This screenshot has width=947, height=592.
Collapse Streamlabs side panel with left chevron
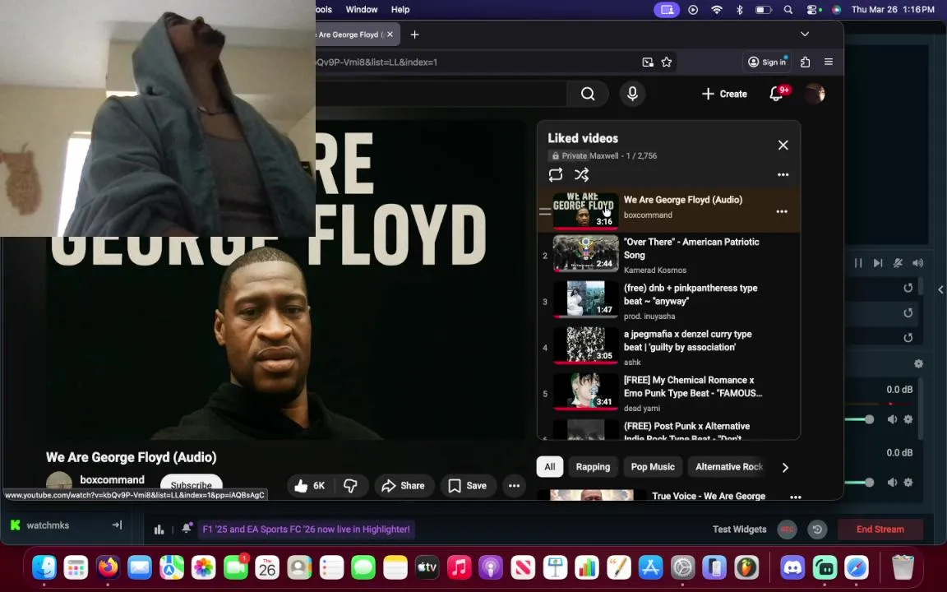pyautogui.click(x=940, y=290)
